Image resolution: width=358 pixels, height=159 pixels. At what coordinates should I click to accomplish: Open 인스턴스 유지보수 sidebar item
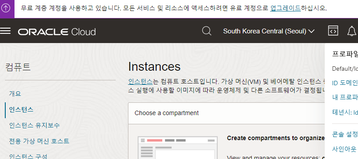tap(34, 125)
